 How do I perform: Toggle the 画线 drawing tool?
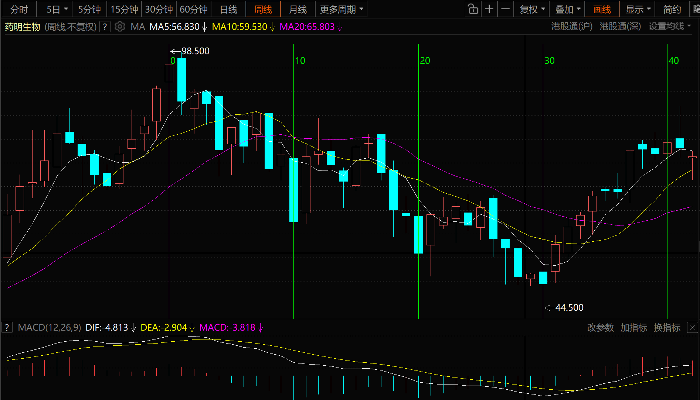[602, 9]
